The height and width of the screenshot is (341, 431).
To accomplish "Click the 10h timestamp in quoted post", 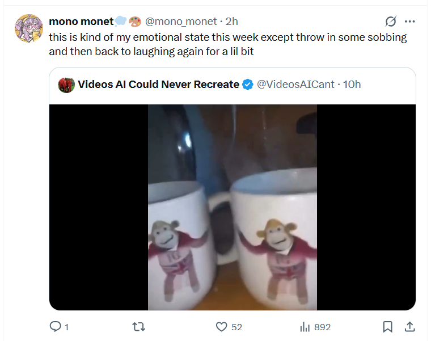I will (352, 85).
